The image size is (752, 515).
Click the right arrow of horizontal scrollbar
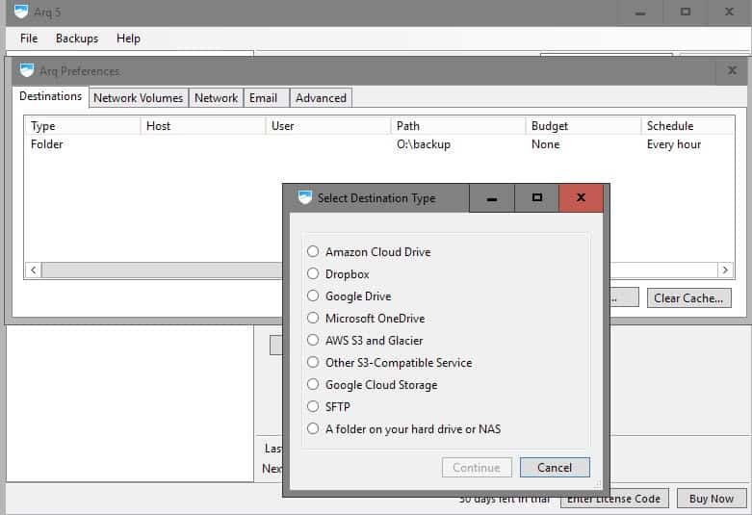click(x=726, y=270)
